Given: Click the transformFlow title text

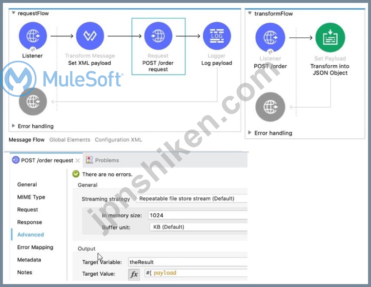Looking at the screenshot, I should pyautogui.click(x=274, y=14).
